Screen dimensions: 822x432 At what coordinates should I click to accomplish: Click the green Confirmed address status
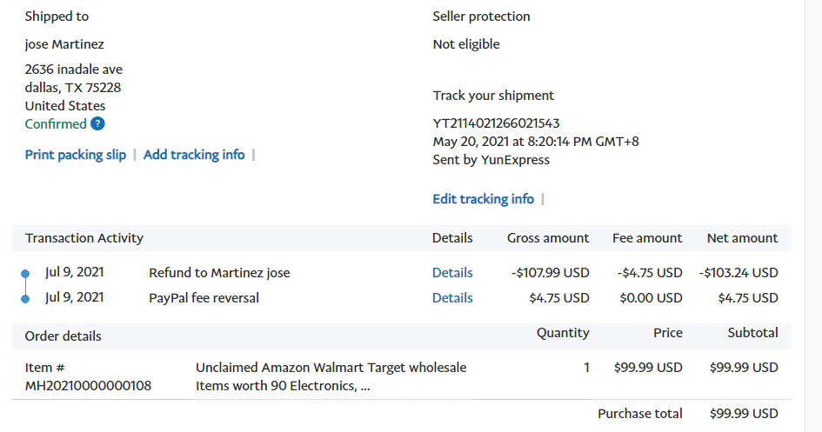56,124
